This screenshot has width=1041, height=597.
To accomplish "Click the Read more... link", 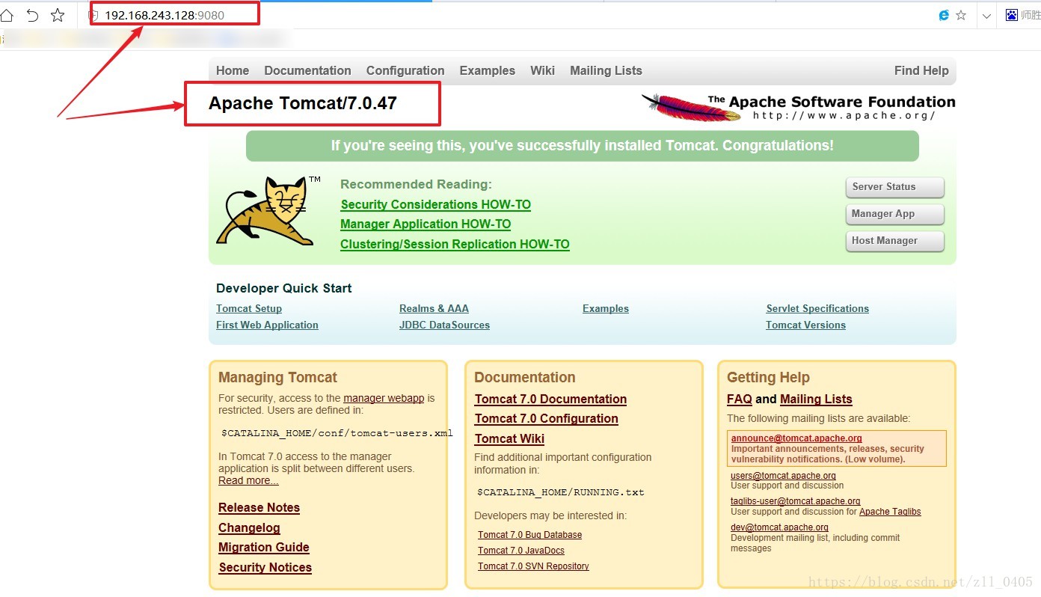I will (248, 480).
